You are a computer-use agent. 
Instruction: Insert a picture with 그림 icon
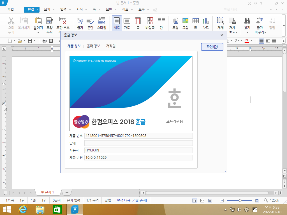tap(186, 20)
